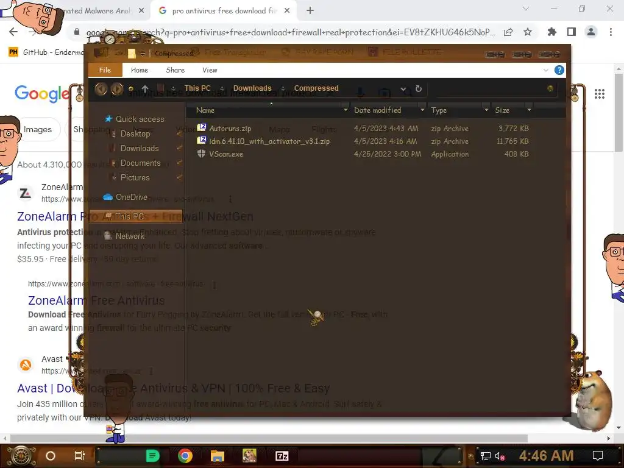Open Chrome extensions puzzle icon
Image resolution: width=624 pixels, height=468 pixels.
[x=551, y=32]
